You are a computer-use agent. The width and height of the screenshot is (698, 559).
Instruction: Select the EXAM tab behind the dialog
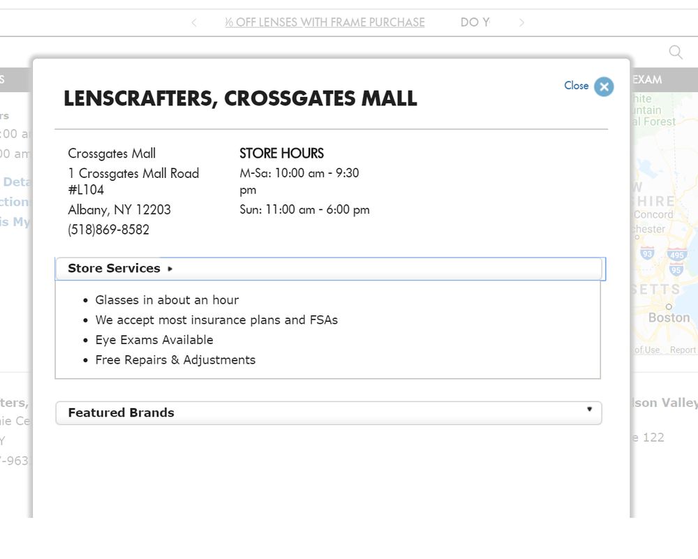[x=647, y=80]
